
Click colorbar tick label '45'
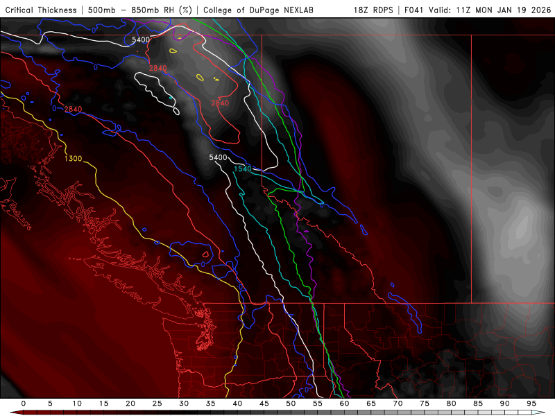pyautogui.click(x=264, y=404)
